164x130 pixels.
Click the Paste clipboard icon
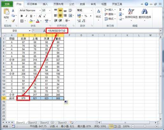click(6, 11)
